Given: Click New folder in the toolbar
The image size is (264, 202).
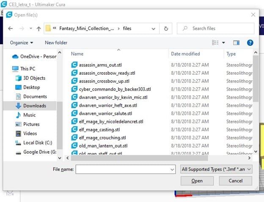Looking at the screenshot, I should point(56,42).
